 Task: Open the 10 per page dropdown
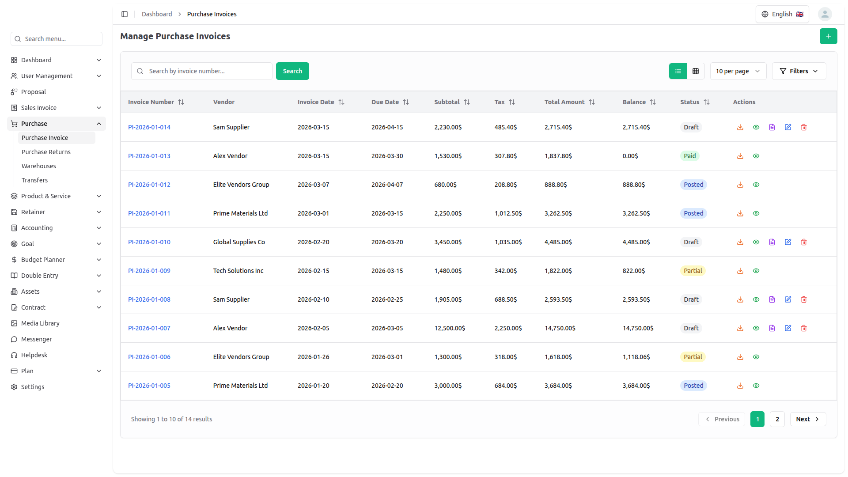(738, 71)
